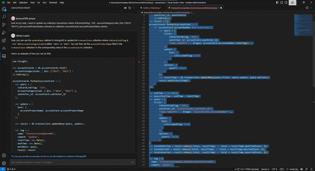Switch to the CARD_CHGLOG.js tab
This screenshot has width=315, height=171.
pos(152,8)
